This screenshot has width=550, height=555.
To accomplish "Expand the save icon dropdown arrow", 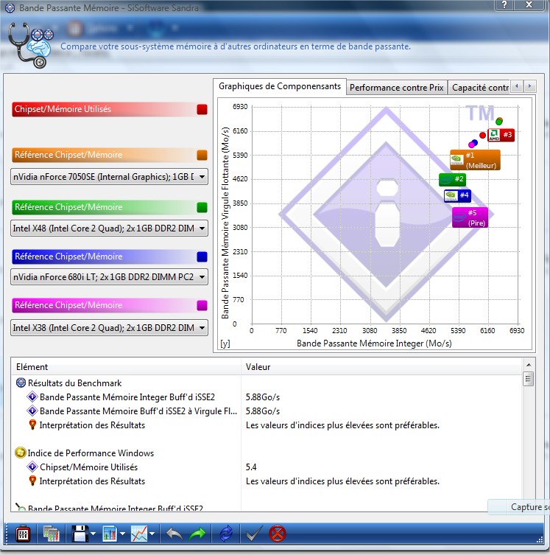I will pyautogui.click(x=93, y=534).
